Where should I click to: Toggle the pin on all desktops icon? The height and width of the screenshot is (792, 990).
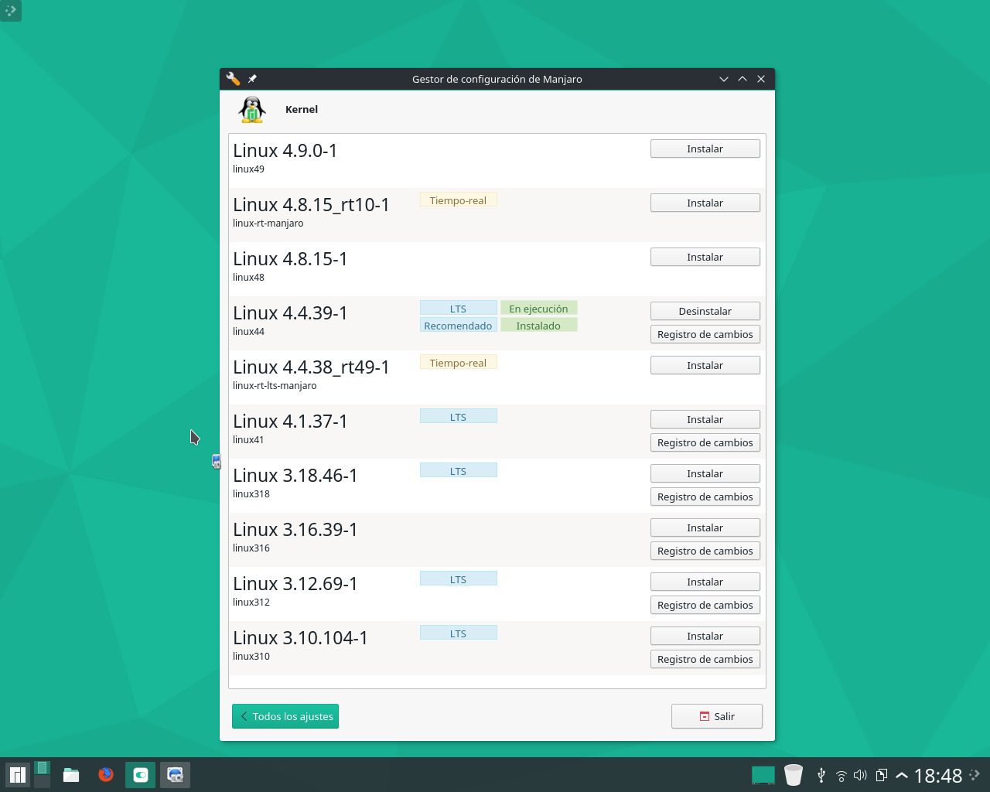252,79
